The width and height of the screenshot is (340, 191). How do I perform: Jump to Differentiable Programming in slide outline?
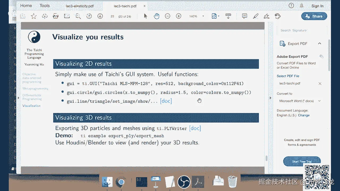click(32, 97)
